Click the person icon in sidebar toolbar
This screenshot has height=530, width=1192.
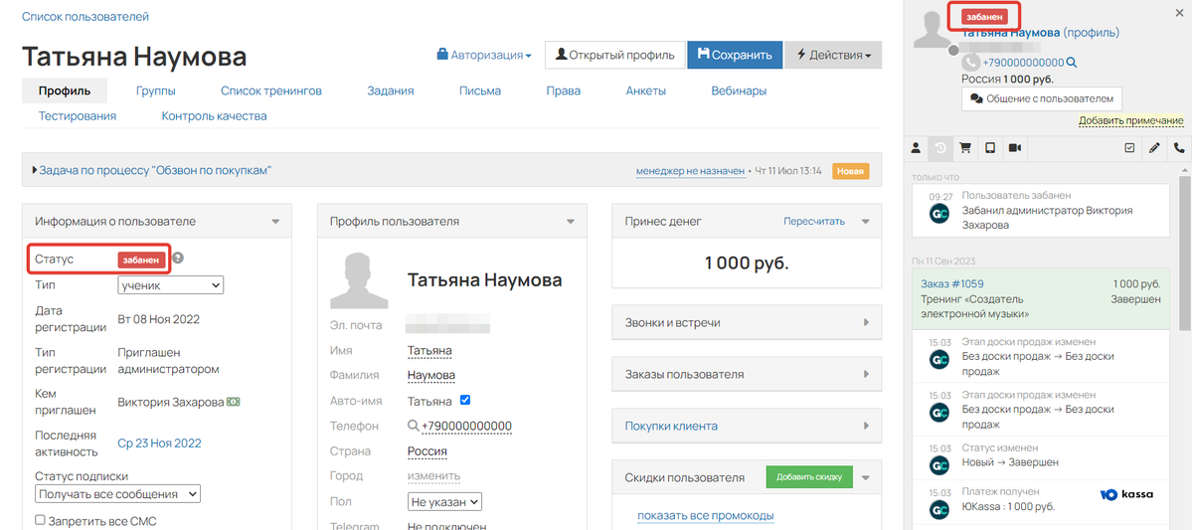pos(916,147)
